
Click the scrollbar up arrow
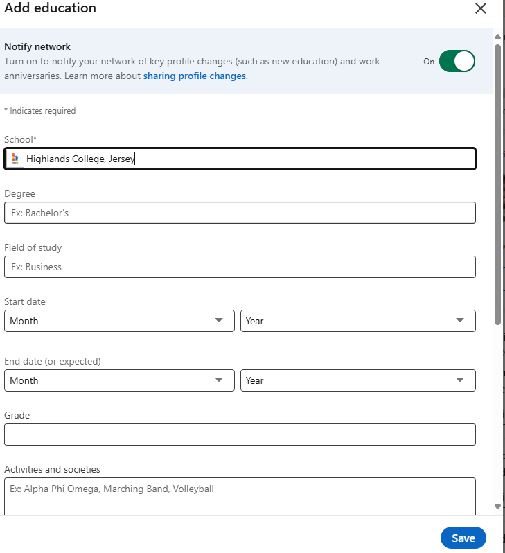click(x=497, y=36)
